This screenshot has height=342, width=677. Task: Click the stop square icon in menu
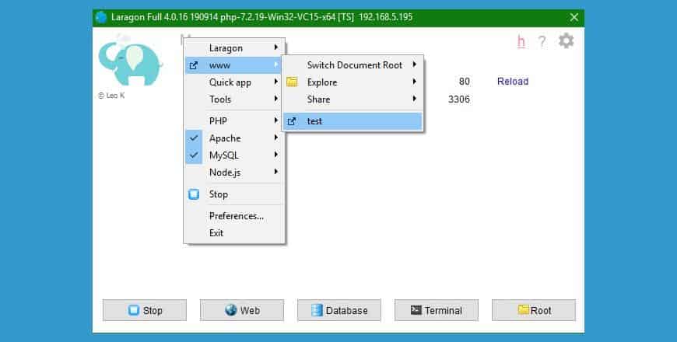click(x=194, y=194)
